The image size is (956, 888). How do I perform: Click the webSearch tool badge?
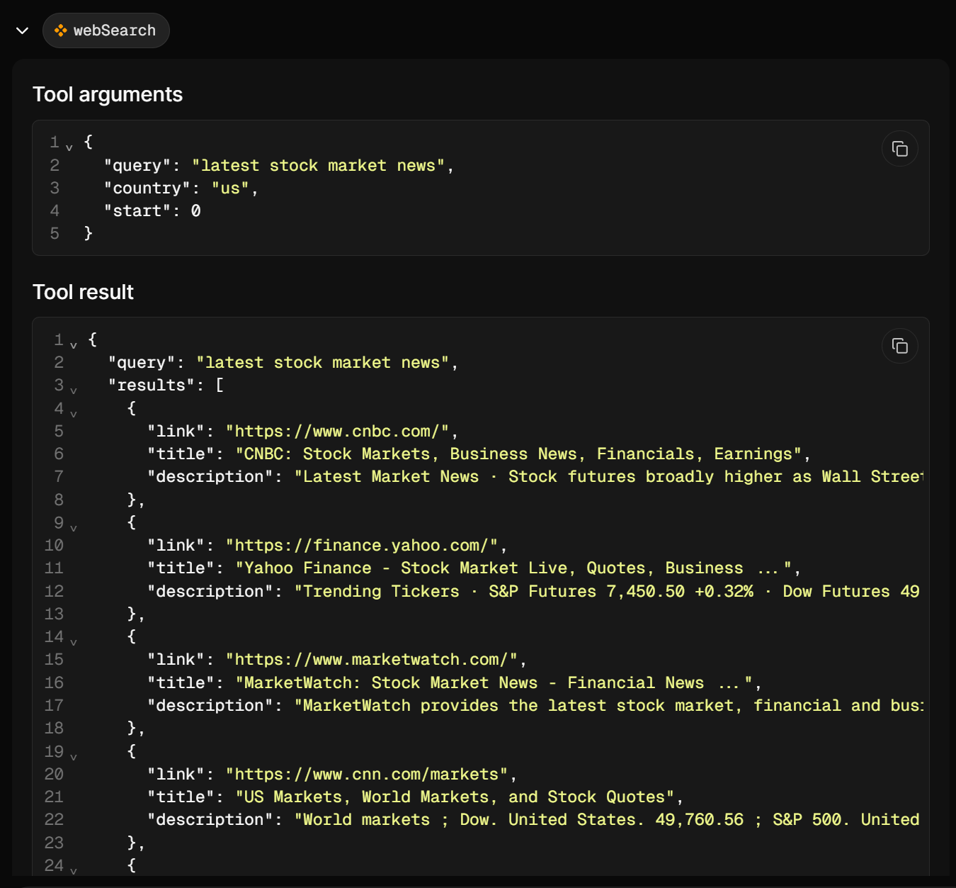pos(106,30)
